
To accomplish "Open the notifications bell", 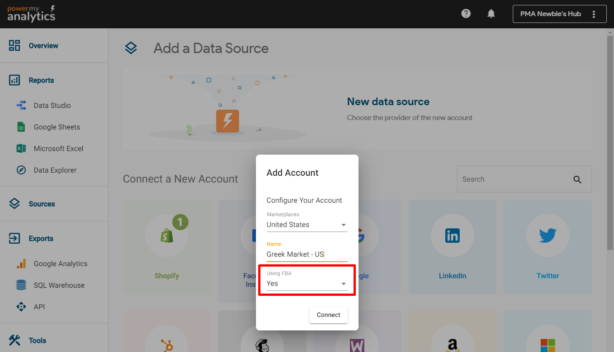I will click(491, 13).
